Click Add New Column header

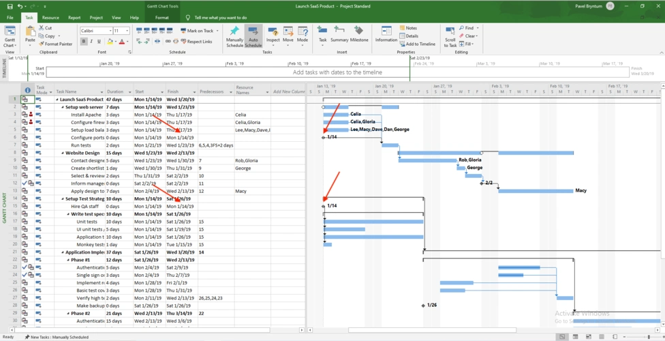289,91
